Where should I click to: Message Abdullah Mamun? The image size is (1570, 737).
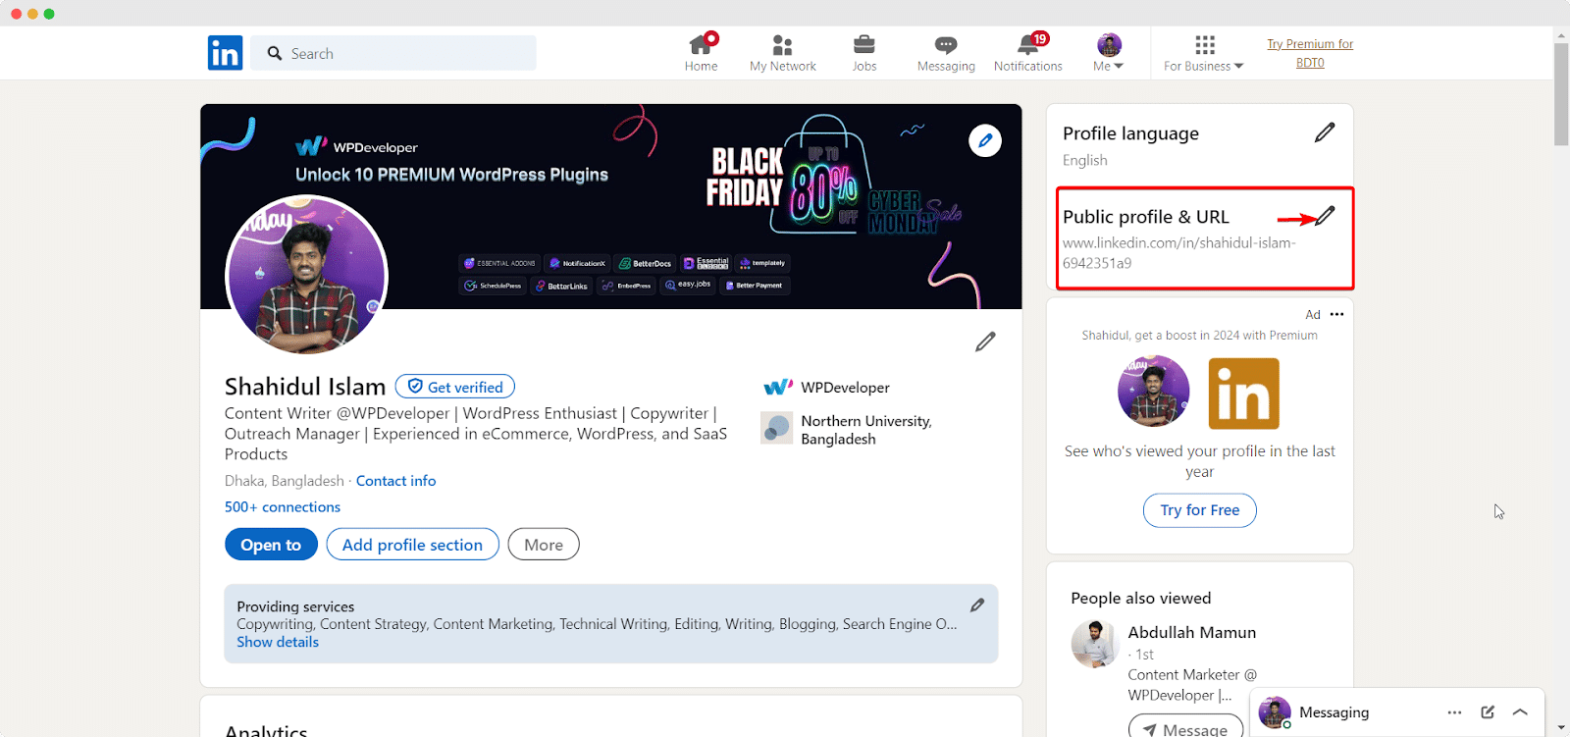tap(1185, 728)
